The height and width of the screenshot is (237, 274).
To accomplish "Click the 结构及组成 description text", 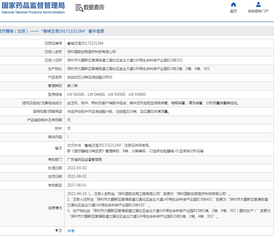I will point(153,103).
